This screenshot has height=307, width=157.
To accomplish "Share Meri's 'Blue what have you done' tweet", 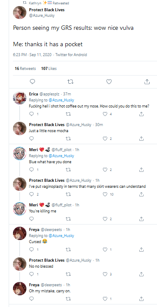I will tap(141, 170).
